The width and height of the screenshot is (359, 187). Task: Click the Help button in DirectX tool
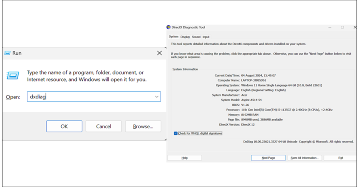tap(184, 158)
